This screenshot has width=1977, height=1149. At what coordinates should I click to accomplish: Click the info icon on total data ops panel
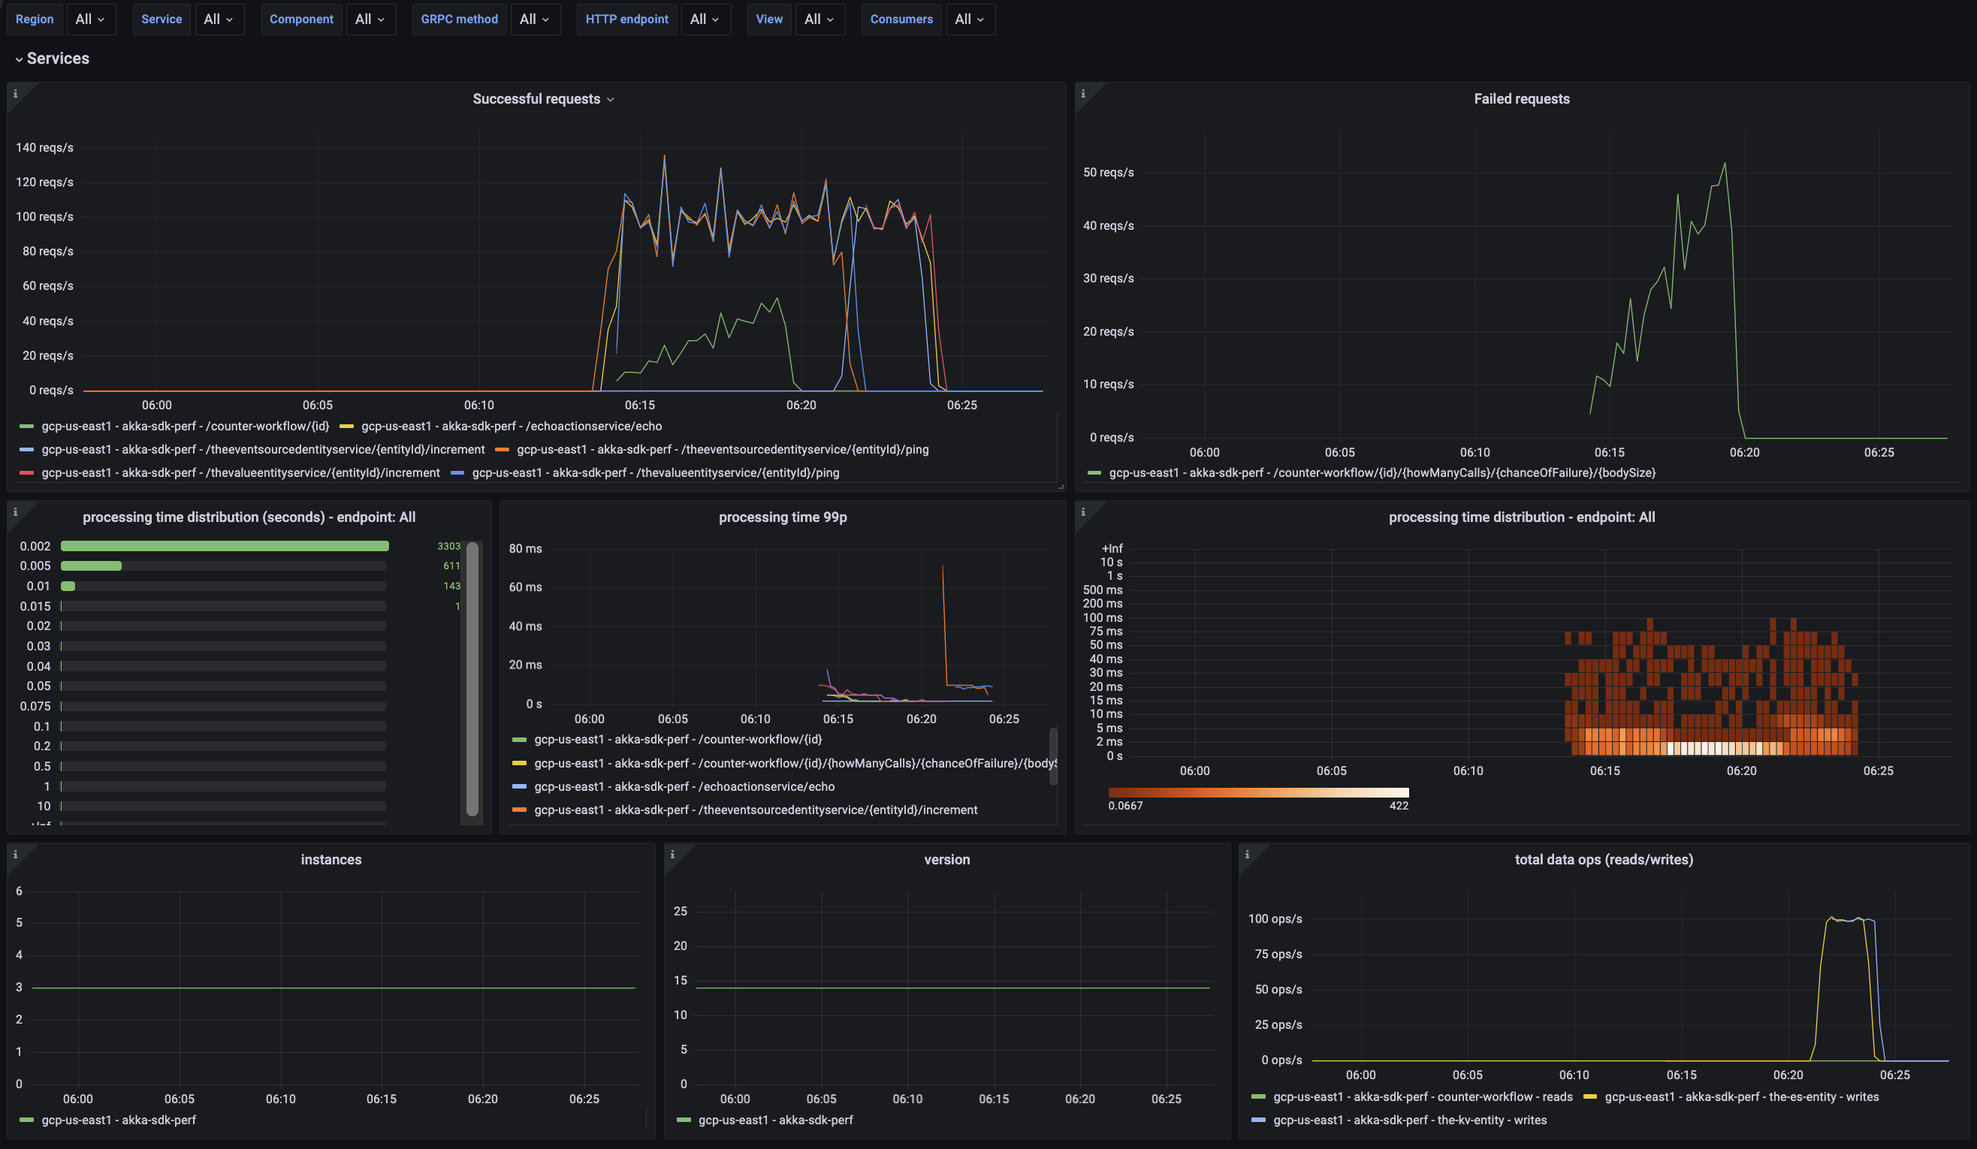[x=1248, y=854]
